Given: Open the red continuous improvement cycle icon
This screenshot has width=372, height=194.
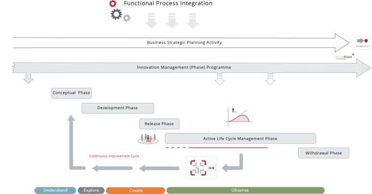Looking at the screenshot, I should coord(201,168).
